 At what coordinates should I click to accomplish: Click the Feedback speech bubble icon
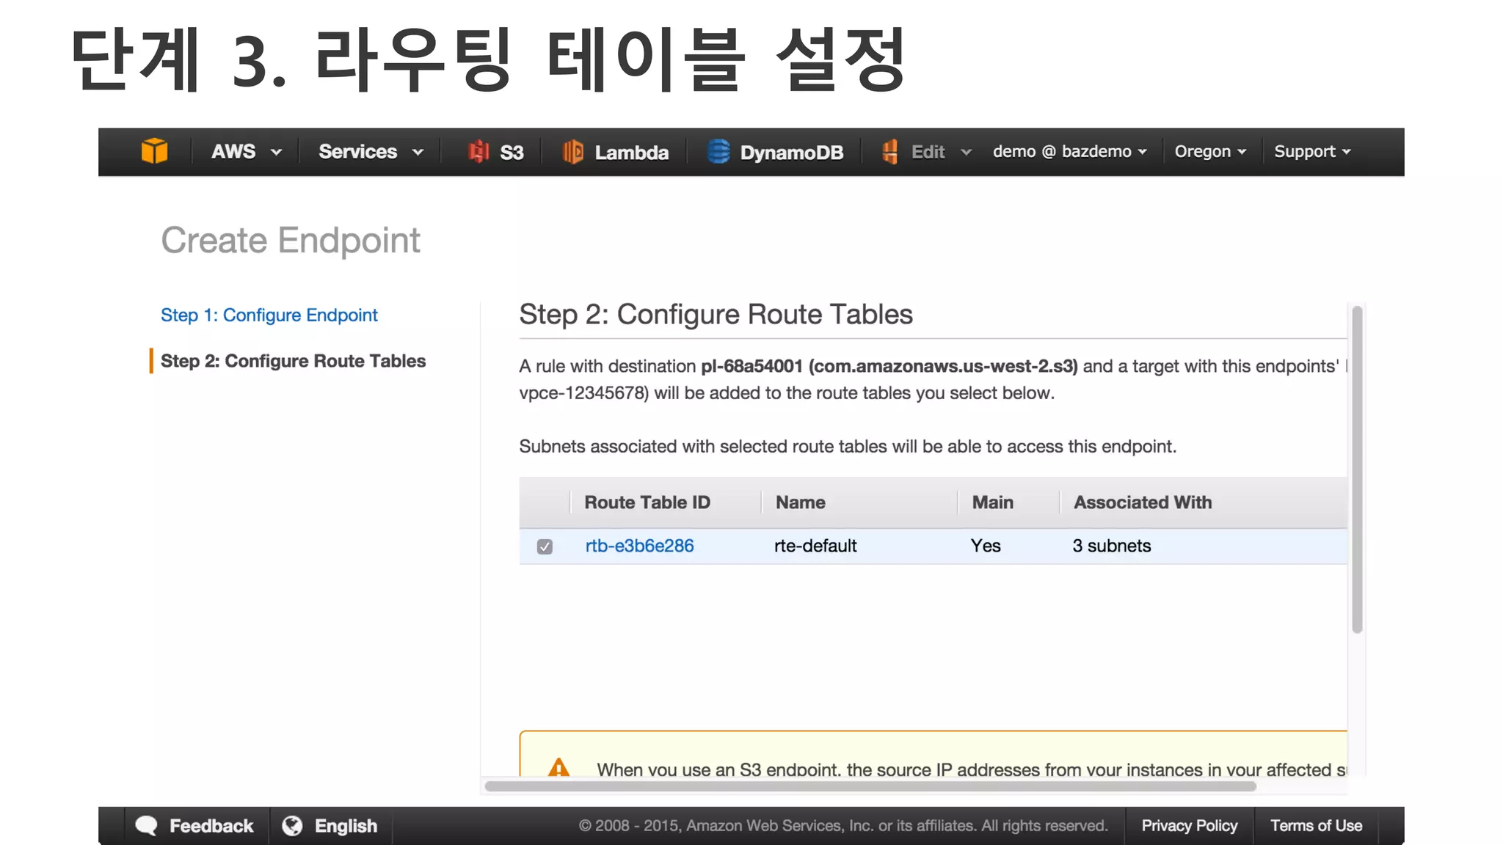pyautogui.click(x=147, y=826)
